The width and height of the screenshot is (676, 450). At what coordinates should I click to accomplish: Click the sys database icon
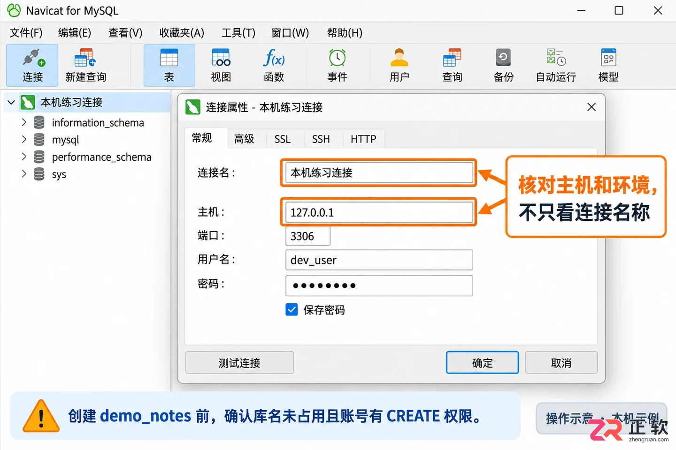click(39, 174)
